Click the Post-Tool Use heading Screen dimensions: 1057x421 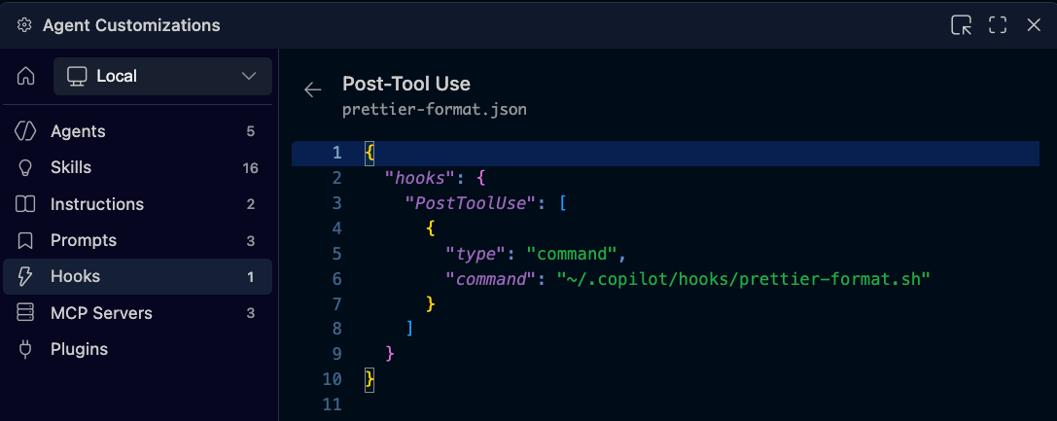[x=406, y=84]
